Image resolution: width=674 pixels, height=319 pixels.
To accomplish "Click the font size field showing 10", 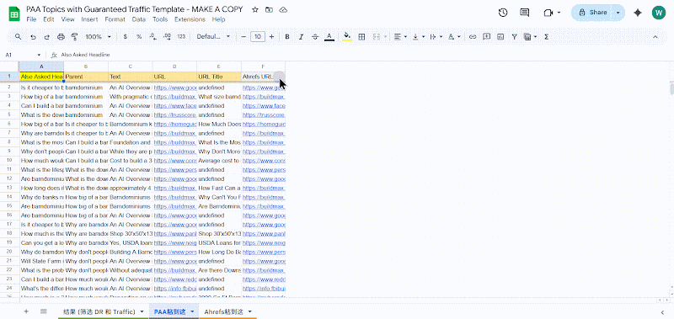I will pos(258,37).
